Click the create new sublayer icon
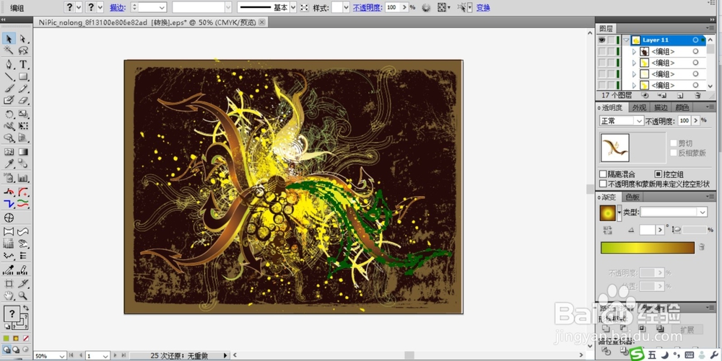The width and height of the screenshot is (722, 361). 662,96
